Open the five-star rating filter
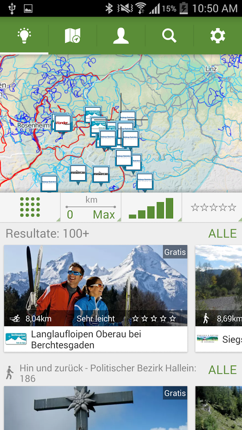The height and width of the screenshot is (430, 242). coord(213,207)
